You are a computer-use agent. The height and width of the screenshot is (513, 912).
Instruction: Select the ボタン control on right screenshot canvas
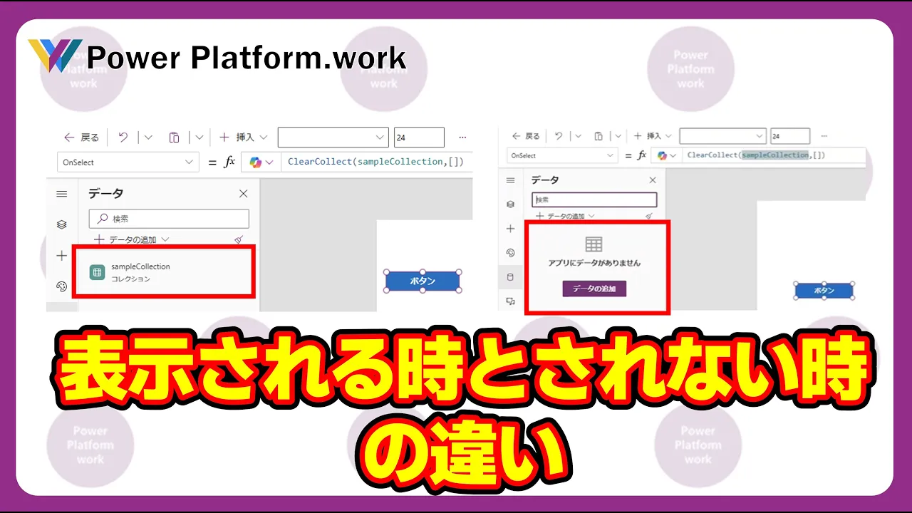824,291
